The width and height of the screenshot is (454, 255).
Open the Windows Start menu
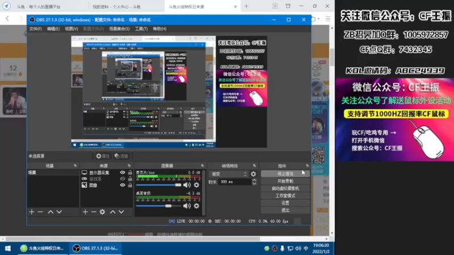[x=8, y=248]
